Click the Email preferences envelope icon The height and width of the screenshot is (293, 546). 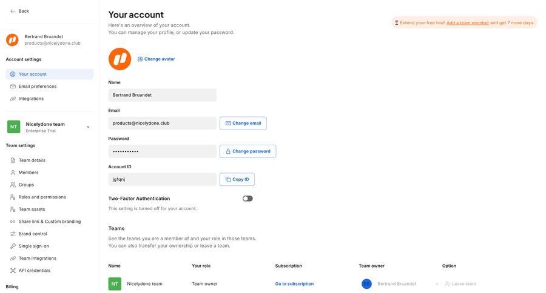pos(13,87)
